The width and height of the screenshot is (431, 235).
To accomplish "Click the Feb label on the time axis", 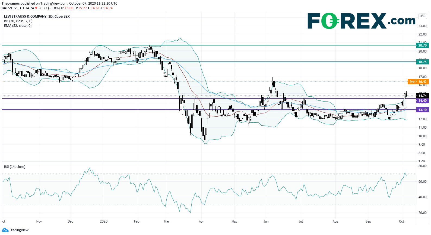I will coord(137,221).
